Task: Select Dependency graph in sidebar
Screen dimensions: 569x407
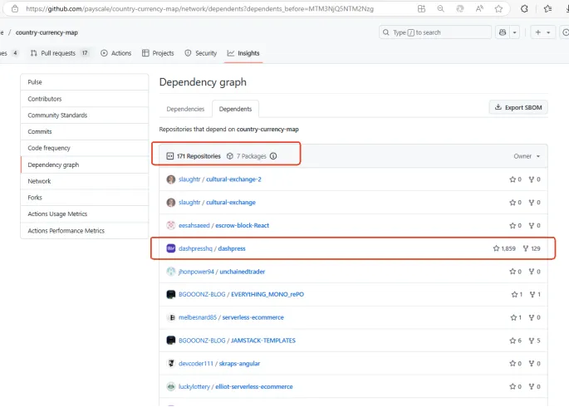Action: tap(85, 164)
